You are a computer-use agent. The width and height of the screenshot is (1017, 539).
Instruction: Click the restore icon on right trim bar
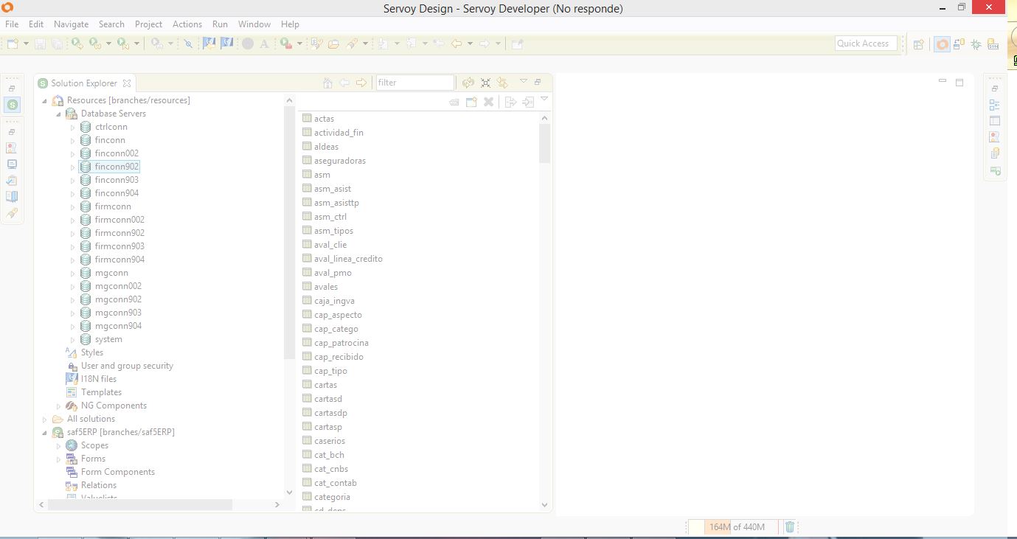click(x=994, y=88)
